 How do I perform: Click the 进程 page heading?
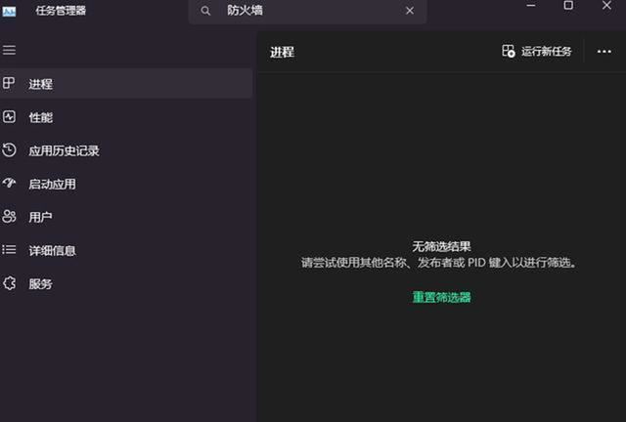pyautogui.click(x=282, y=52)
